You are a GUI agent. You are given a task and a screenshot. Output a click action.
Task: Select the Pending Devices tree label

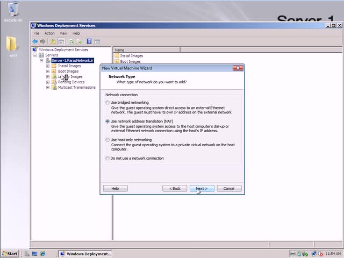click(71, 82)
